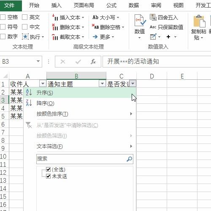Open the 数值 button dropdown arrow
This screenshot has width=211, height=211.
[x=139, y=38]
